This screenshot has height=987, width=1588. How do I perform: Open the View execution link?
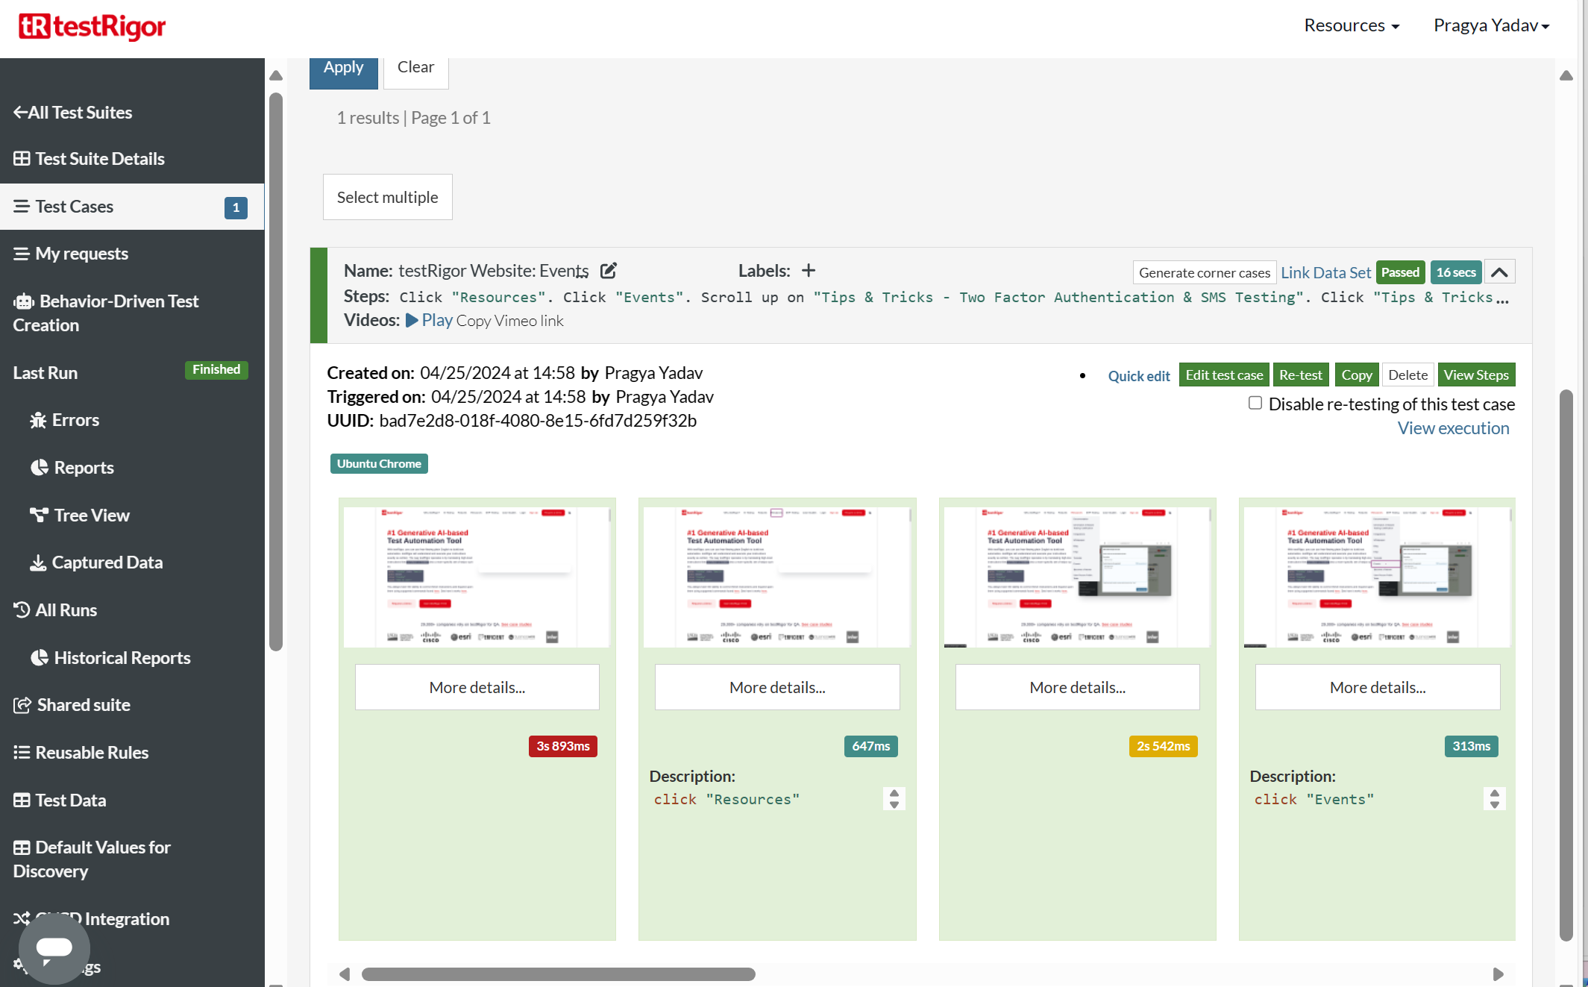1453,428
